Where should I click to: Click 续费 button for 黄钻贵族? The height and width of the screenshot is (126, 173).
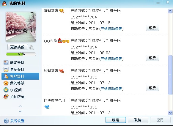pyautogui.click(x=152, y=28)
